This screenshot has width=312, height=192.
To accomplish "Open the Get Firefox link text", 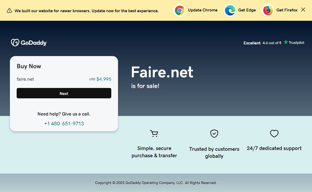I will tap(287, 10).
